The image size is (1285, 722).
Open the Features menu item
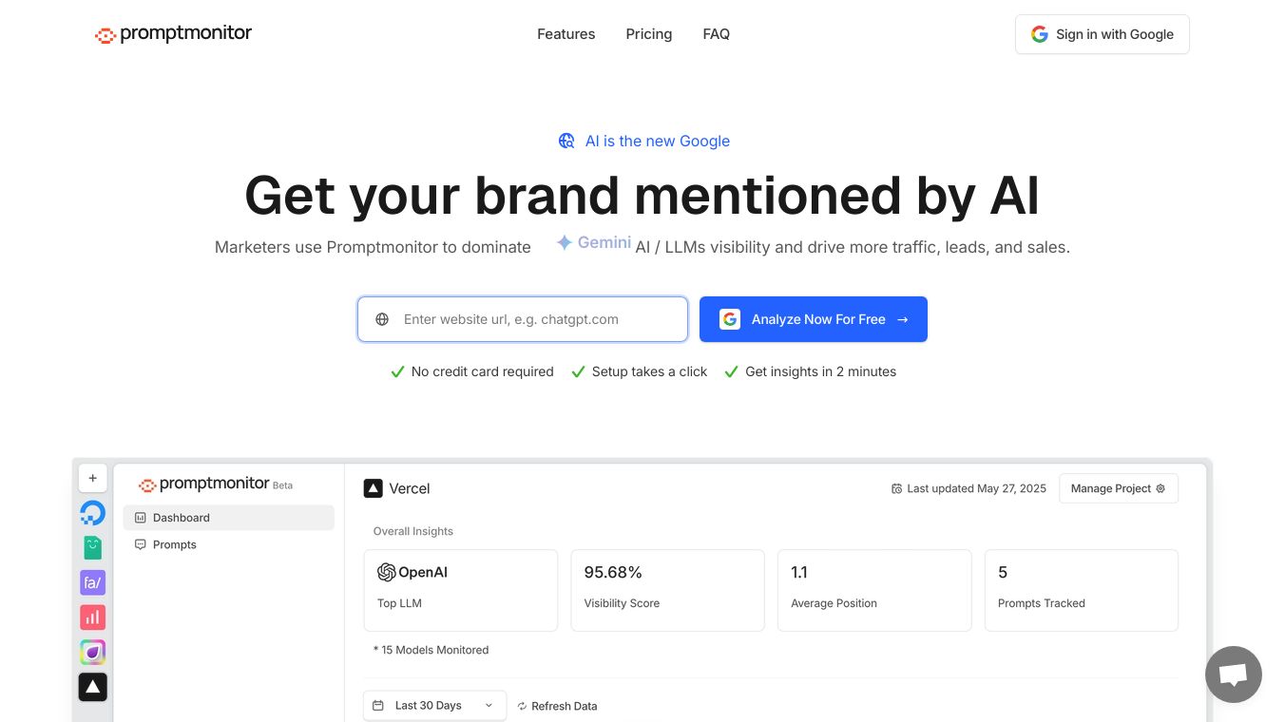(566, 34)
